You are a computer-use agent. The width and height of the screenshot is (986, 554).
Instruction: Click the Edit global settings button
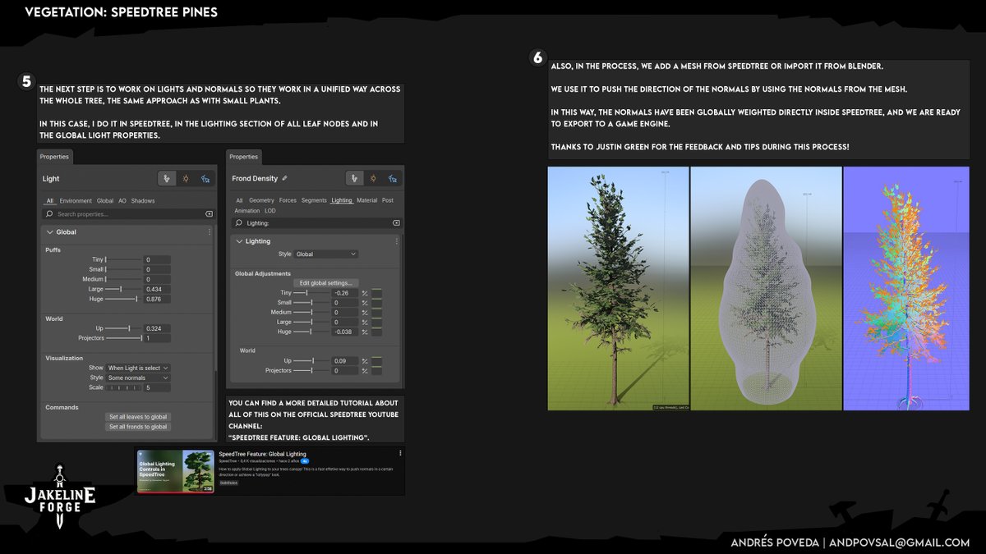point(328,282)
